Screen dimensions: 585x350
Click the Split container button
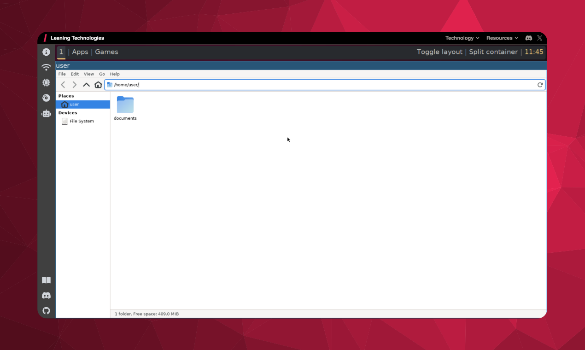[x=493, y=52]
